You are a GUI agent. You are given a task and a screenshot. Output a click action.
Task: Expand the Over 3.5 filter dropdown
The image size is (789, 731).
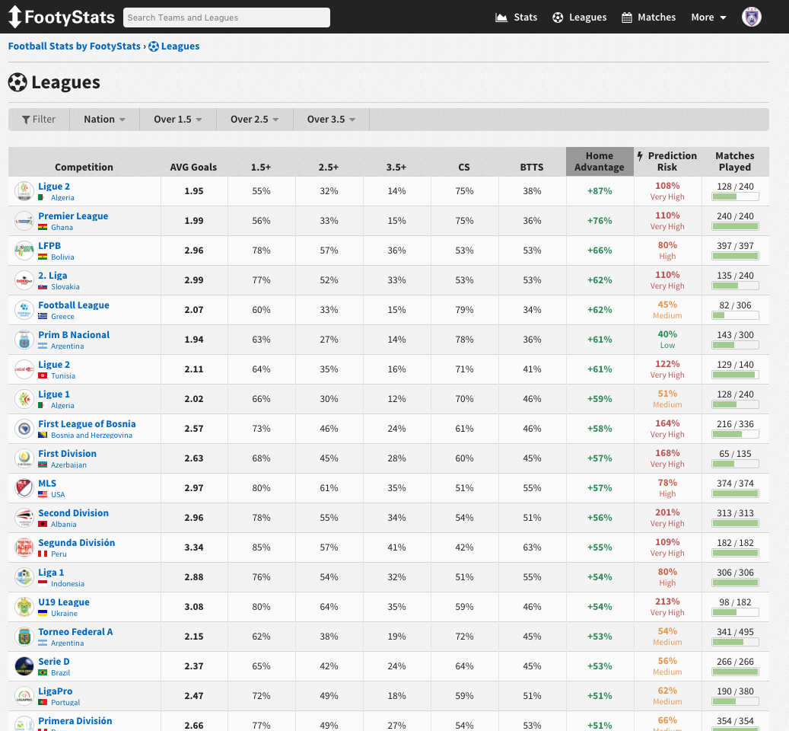331,119
